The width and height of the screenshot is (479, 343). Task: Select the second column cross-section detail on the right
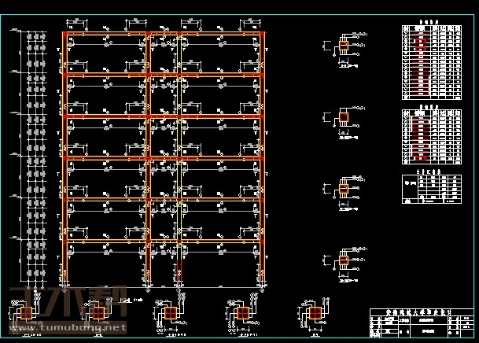pyautogui.click(x=344, y=118)
